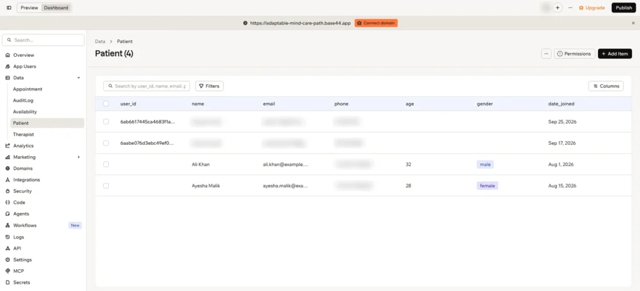
Task: Click the Code braces icon
Action: point(7,202)
